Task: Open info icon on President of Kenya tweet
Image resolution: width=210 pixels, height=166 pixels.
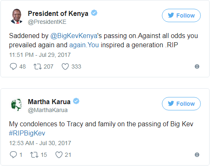Action: (197, 66)
